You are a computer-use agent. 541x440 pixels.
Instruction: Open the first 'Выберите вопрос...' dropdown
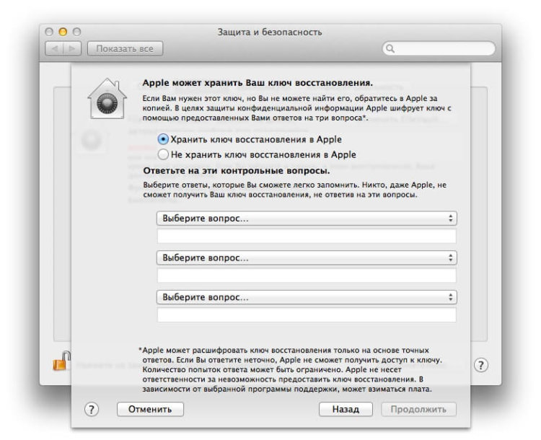tap(307, 219)
